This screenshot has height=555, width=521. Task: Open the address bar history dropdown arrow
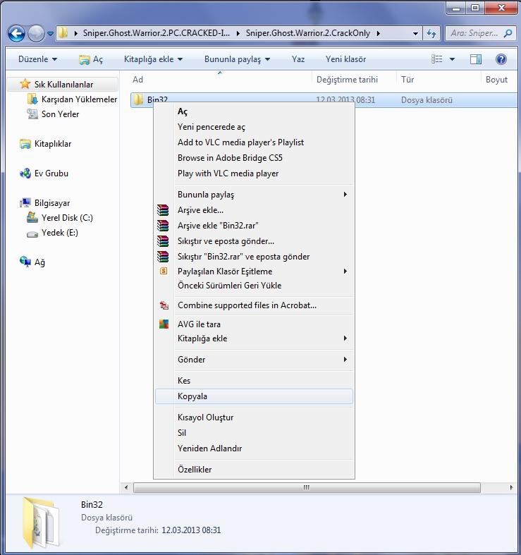point(415,34)
